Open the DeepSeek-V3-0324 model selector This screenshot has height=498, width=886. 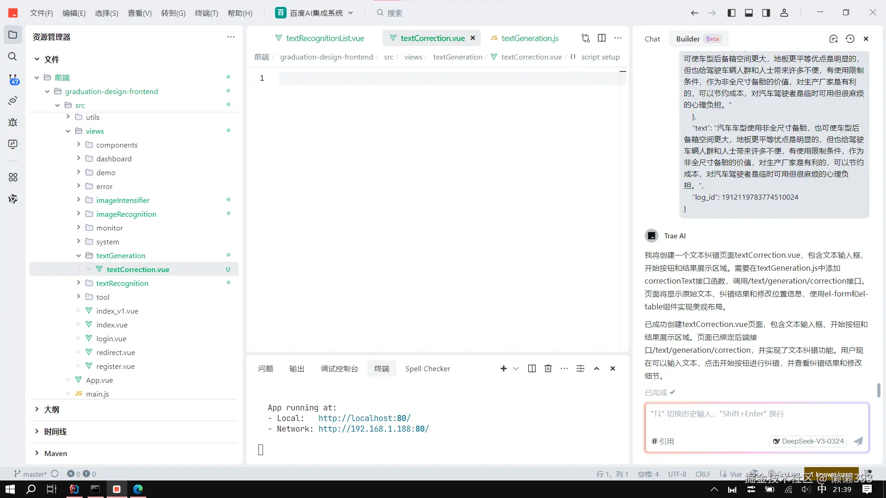tap(808, 441)
